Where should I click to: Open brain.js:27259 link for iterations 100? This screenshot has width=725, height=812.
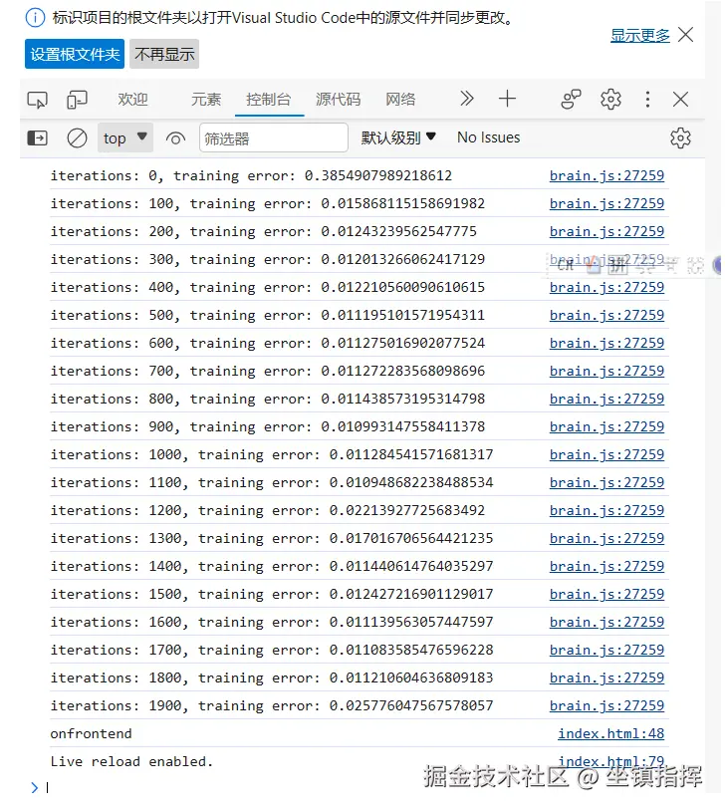click(606, 203)
